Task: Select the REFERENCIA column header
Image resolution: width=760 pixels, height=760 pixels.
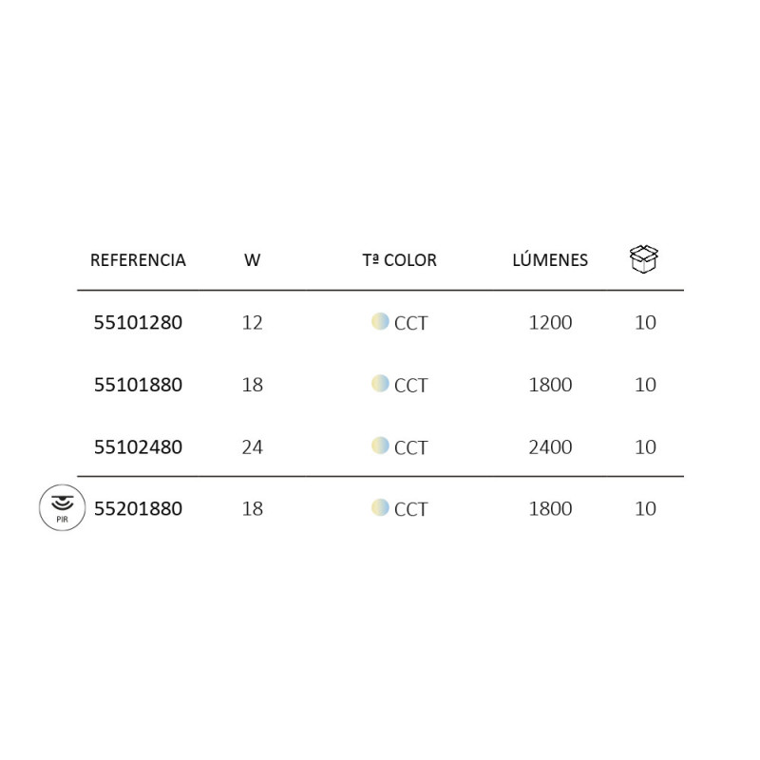Action: pyautogui.click(x=138, y=260)
